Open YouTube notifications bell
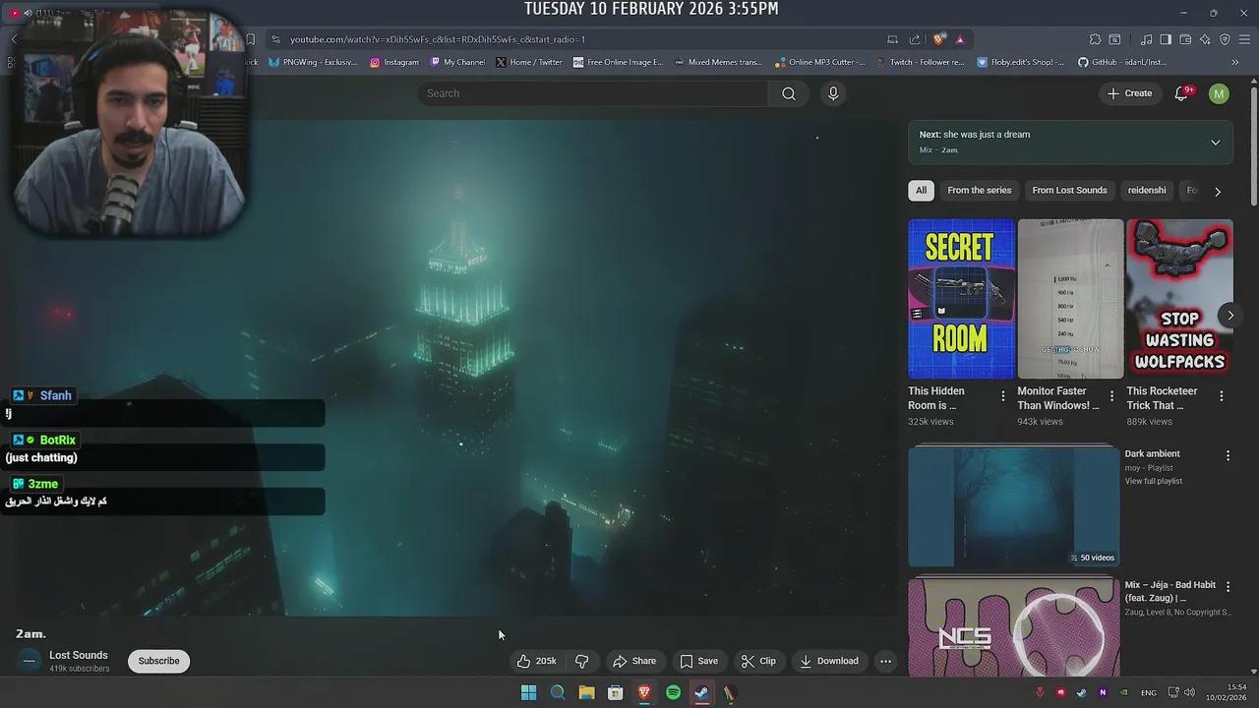Viewport: 1259px width, 708px height. pos(1182,93)
